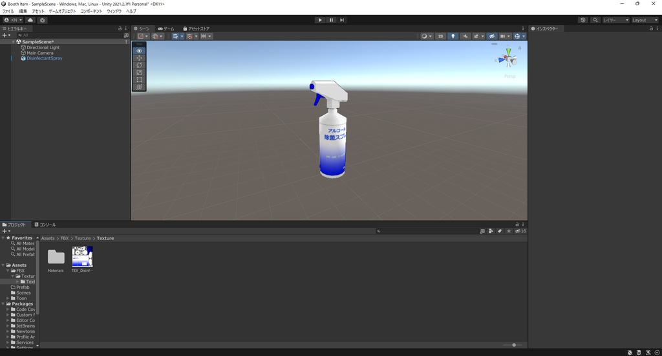This screenshot has width=662, height=356.
Task: Expand the Toon folder arrow
Action: tap(8, 298)
